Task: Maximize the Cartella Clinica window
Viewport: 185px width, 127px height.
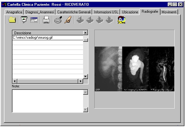Action: (x=175, y=5)
